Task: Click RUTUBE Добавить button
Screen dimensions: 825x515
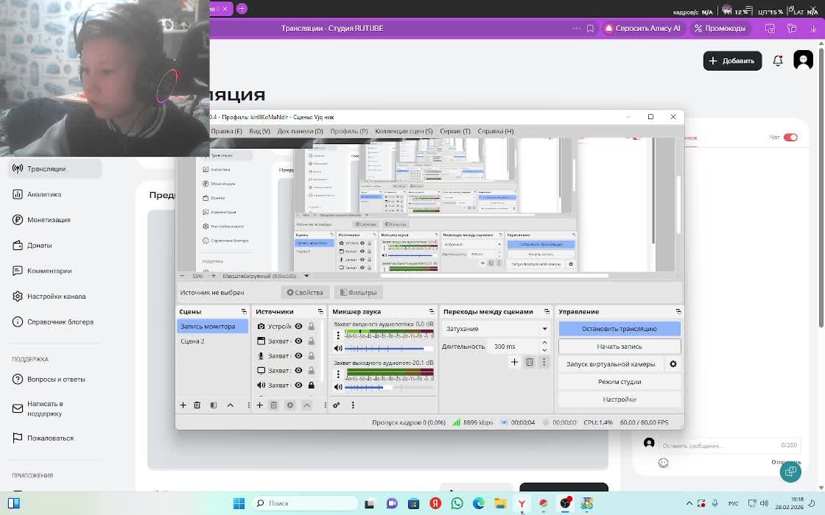Action: 732,61
